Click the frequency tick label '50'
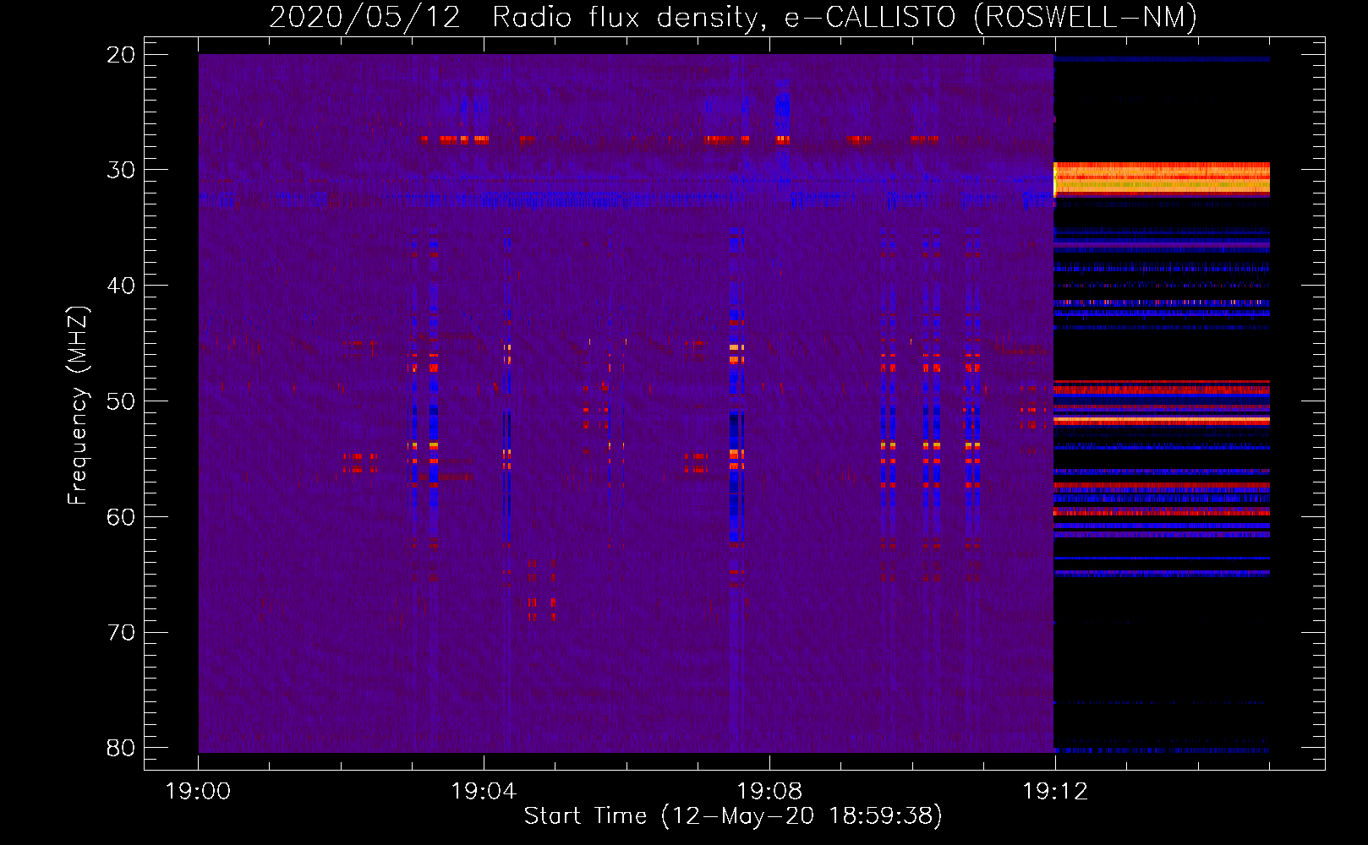 (x=121, y=401)
